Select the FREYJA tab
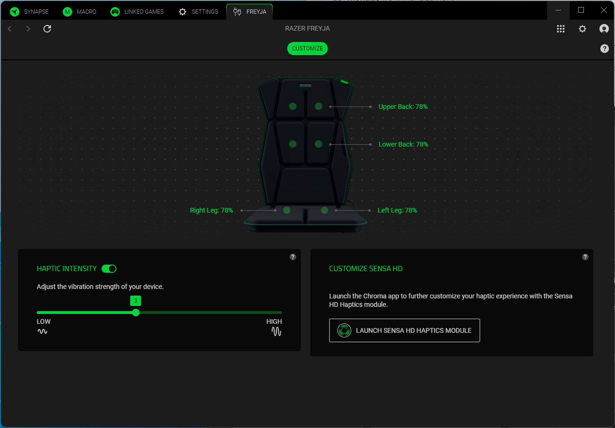Viewport: 615px width, 428px height. click(x=250, y=11)
